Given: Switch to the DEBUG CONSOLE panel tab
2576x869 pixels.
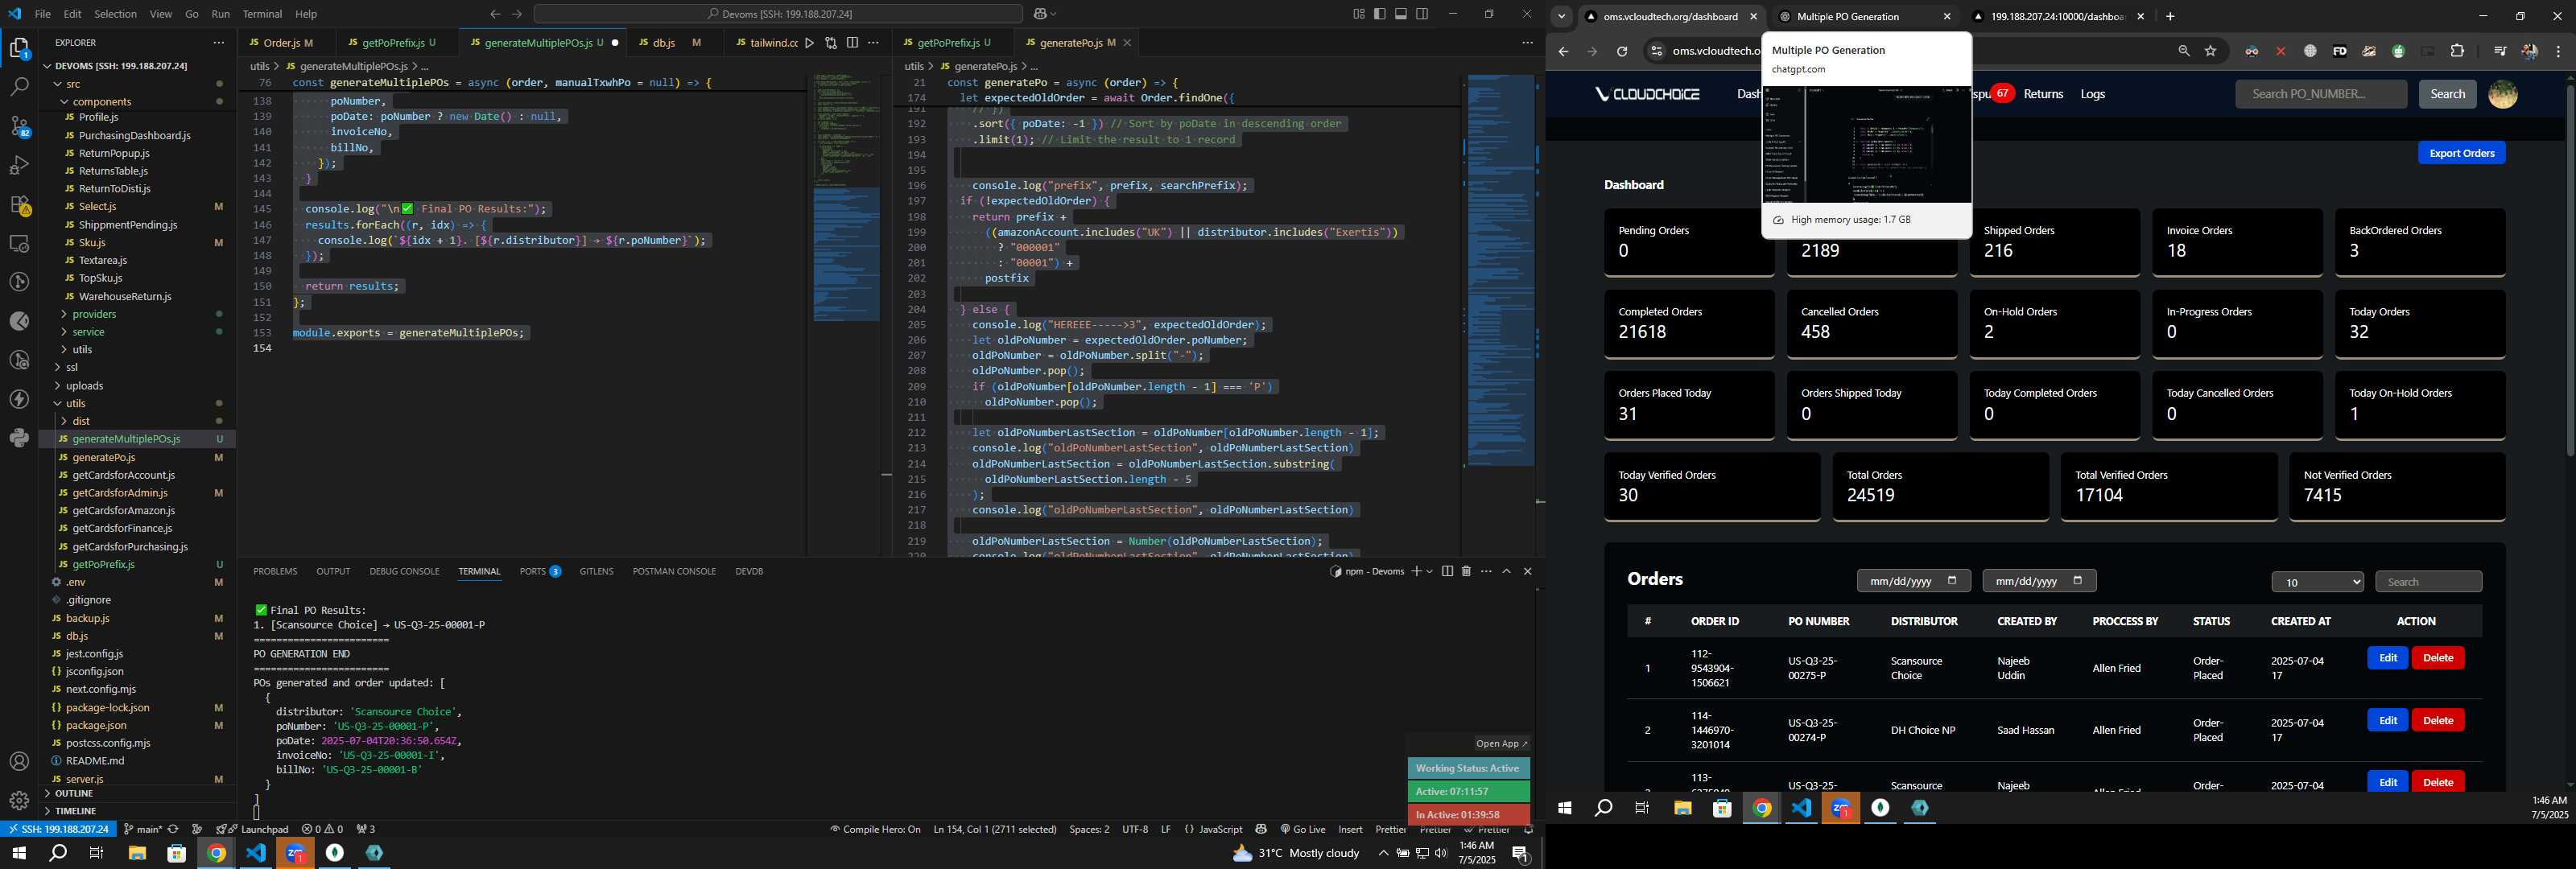Looking at the screenshot, I should 404,571.
